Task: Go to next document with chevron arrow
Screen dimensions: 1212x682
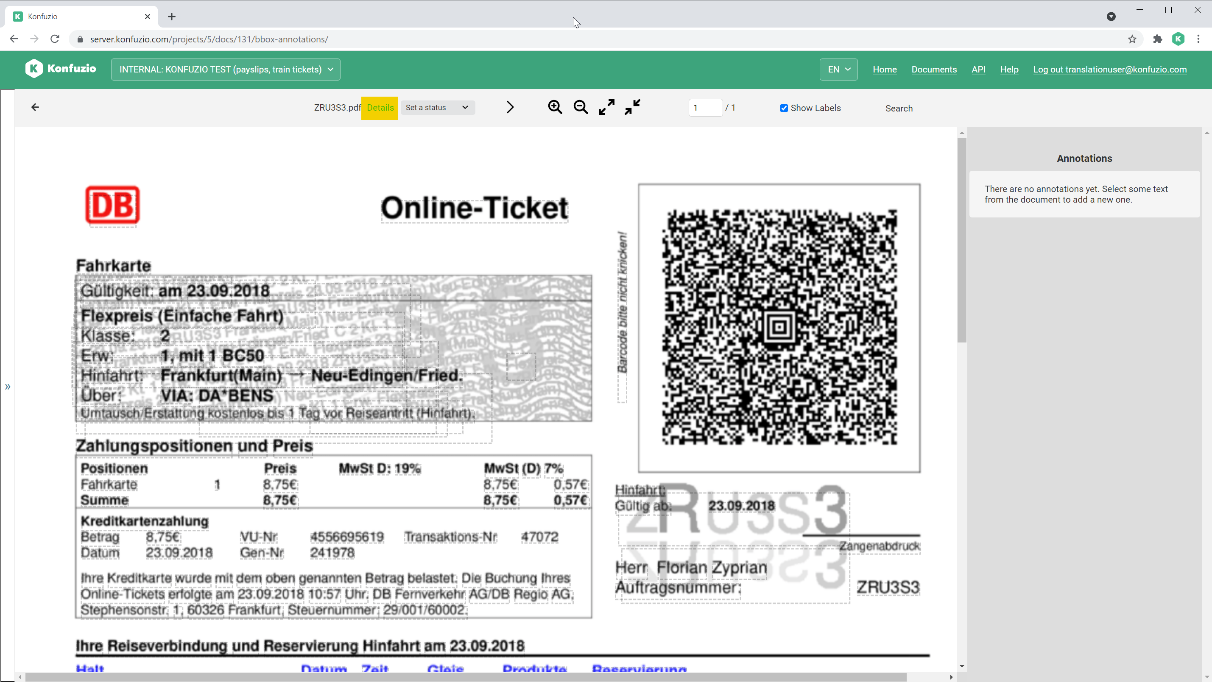Action: (x=510, y=107)
